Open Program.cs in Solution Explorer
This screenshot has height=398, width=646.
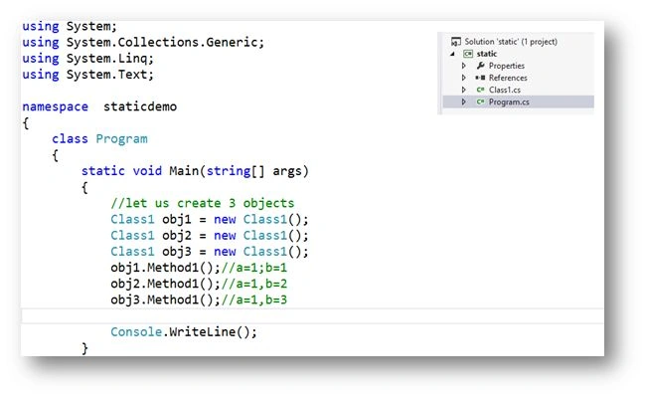(509, 101)
